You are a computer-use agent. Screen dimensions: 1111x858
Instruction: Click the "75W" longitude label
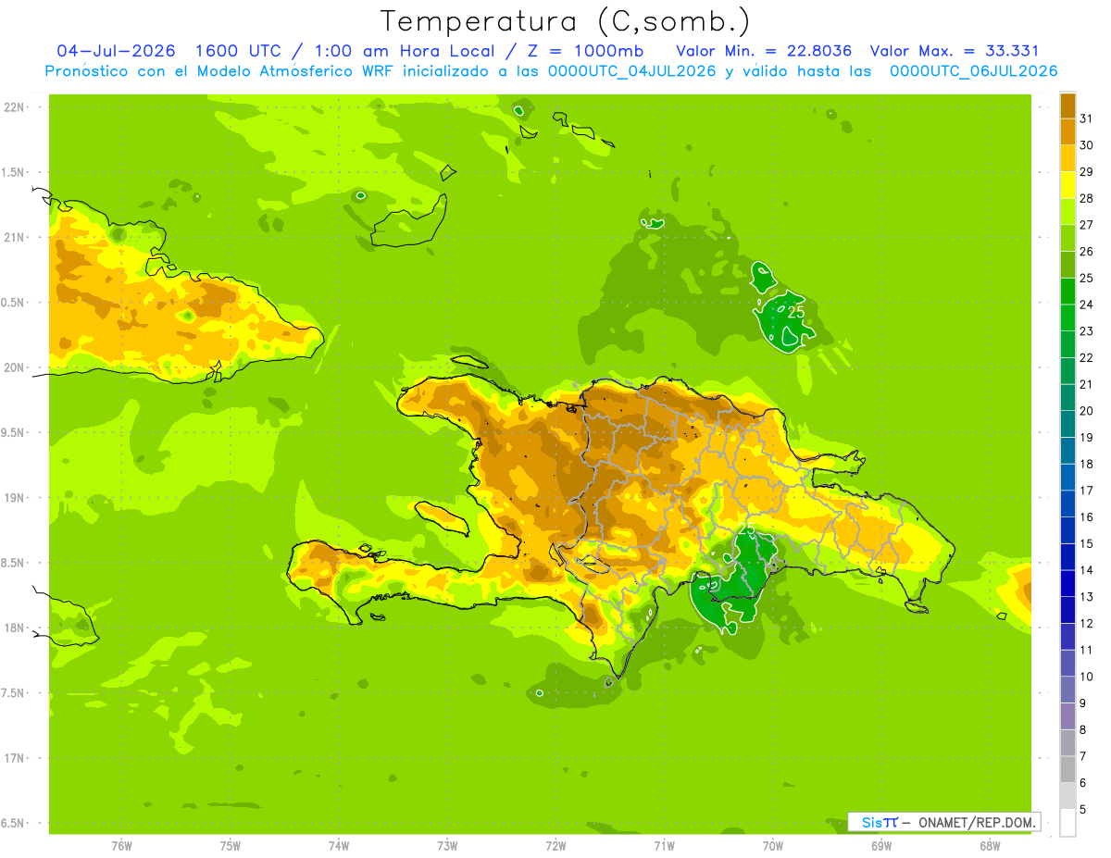pos(231,845)
